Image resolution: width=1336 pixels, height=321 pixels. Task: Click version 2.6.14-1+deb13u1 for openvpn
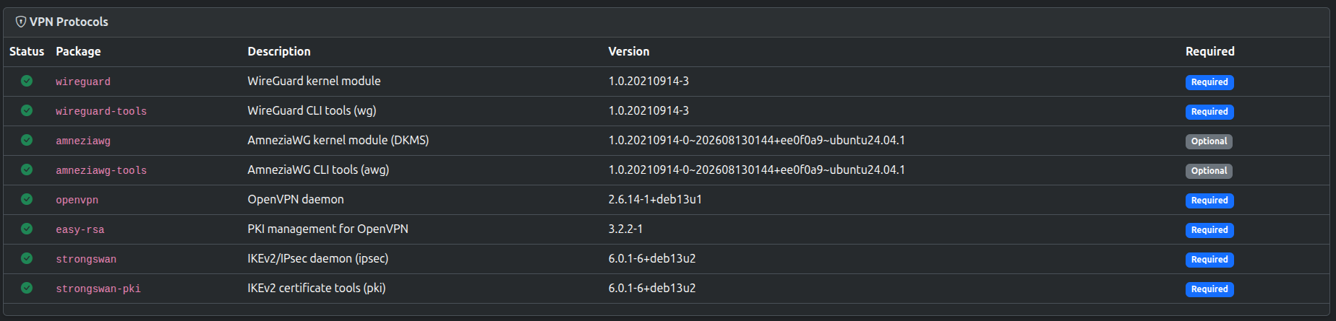pyautogui.click(x=655, y=200)
